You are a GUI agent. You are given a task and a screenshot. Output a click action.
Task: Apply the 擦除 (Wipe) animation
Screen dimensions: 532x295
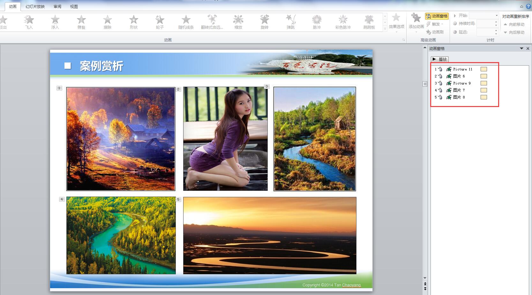pos(108,22)
